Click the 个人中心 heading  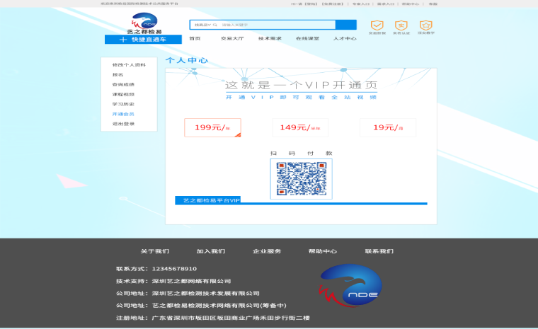187,60
